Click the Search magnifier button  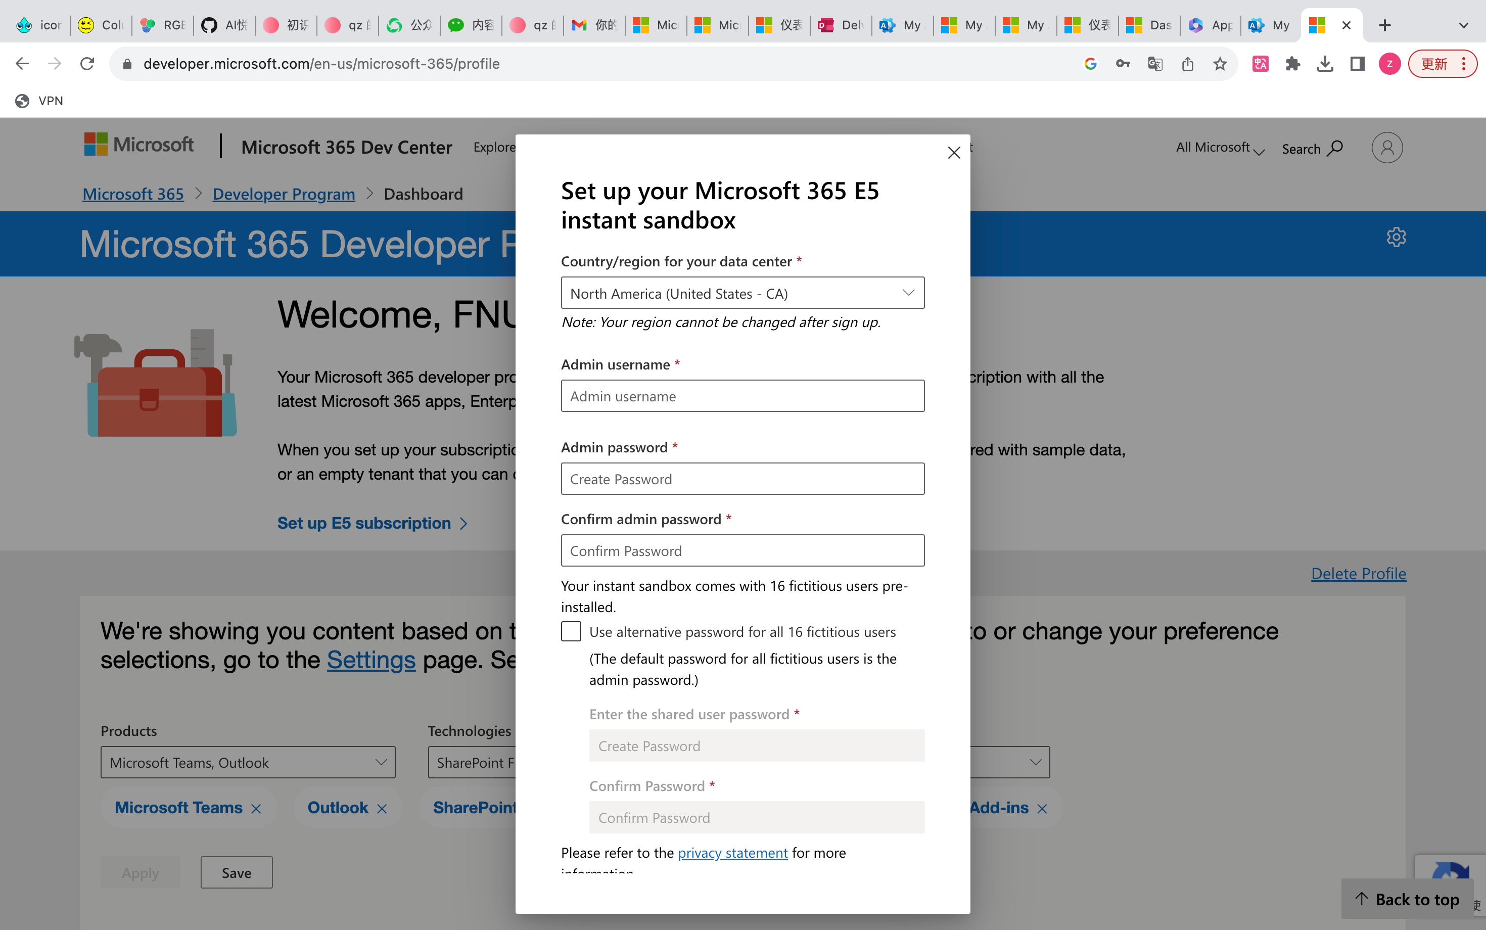[x=1312, y=148]
